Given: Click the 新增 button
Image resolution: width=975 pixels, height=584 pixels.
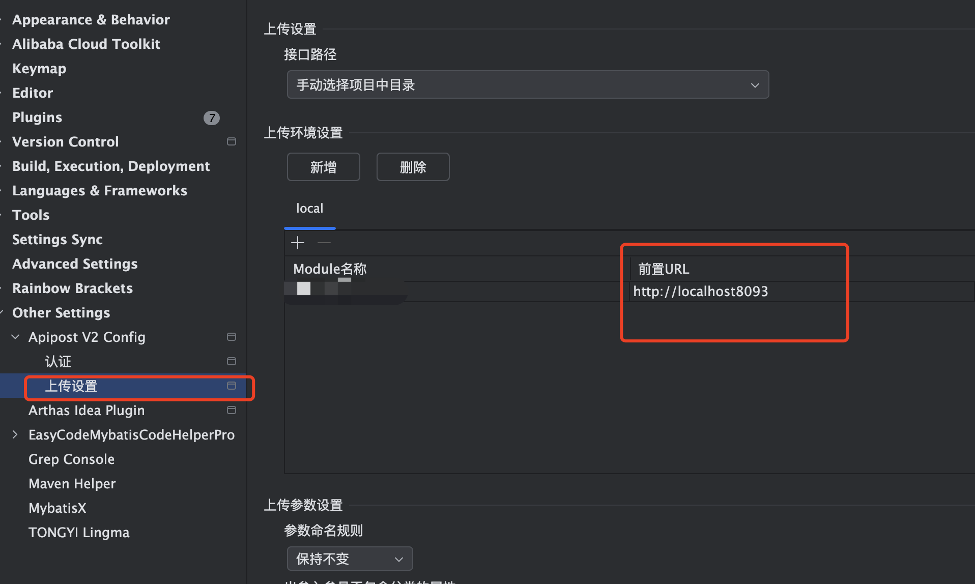Looking at the screenshot, I should [x=324, y=167].
